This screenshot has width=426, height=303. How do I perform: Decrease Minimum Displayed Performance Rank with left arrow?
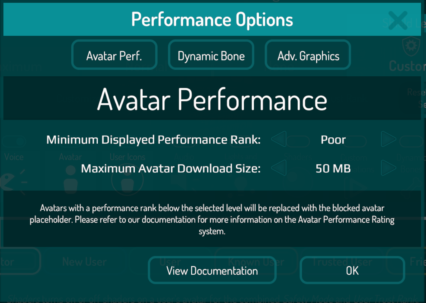pyautogui.click(x=279, y=139)
